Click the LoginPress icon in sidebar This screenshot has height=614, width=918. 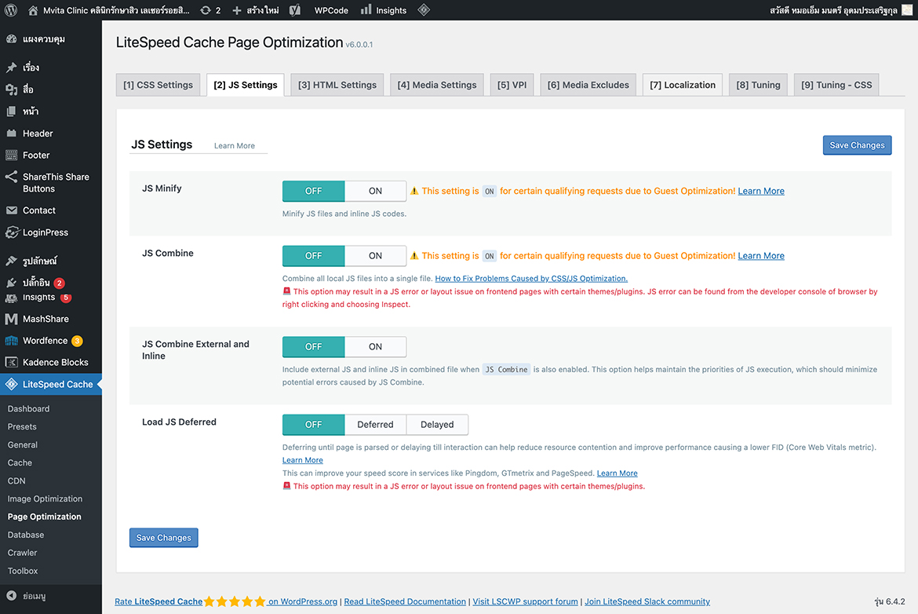click(11, 232)
